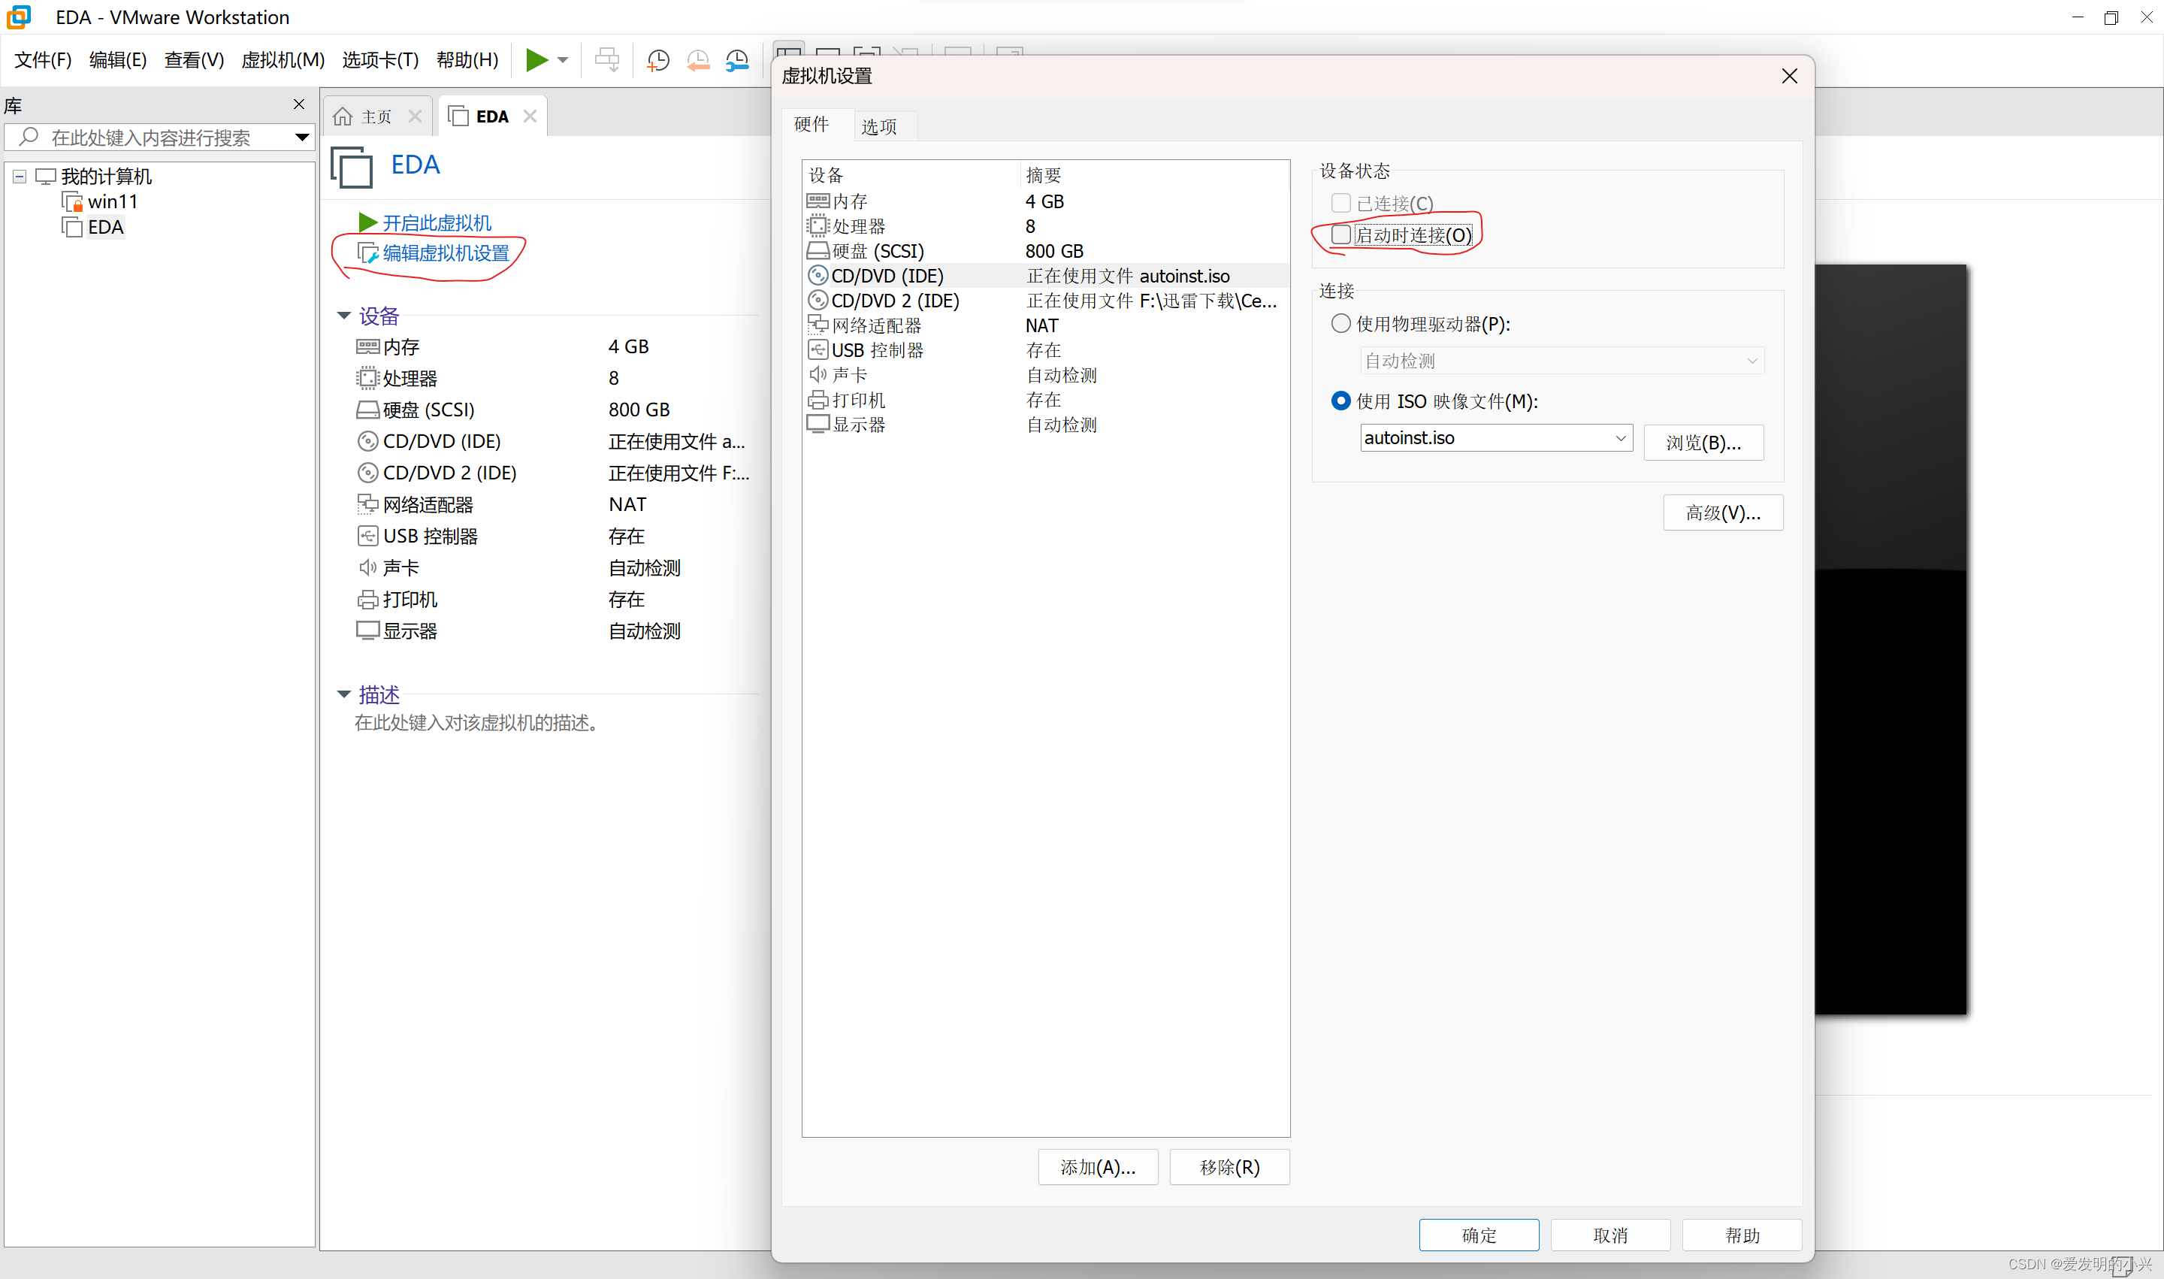Select 声卡 in hardware list
This screenshot has height=1279, width=2164.
coord(1045,375)
